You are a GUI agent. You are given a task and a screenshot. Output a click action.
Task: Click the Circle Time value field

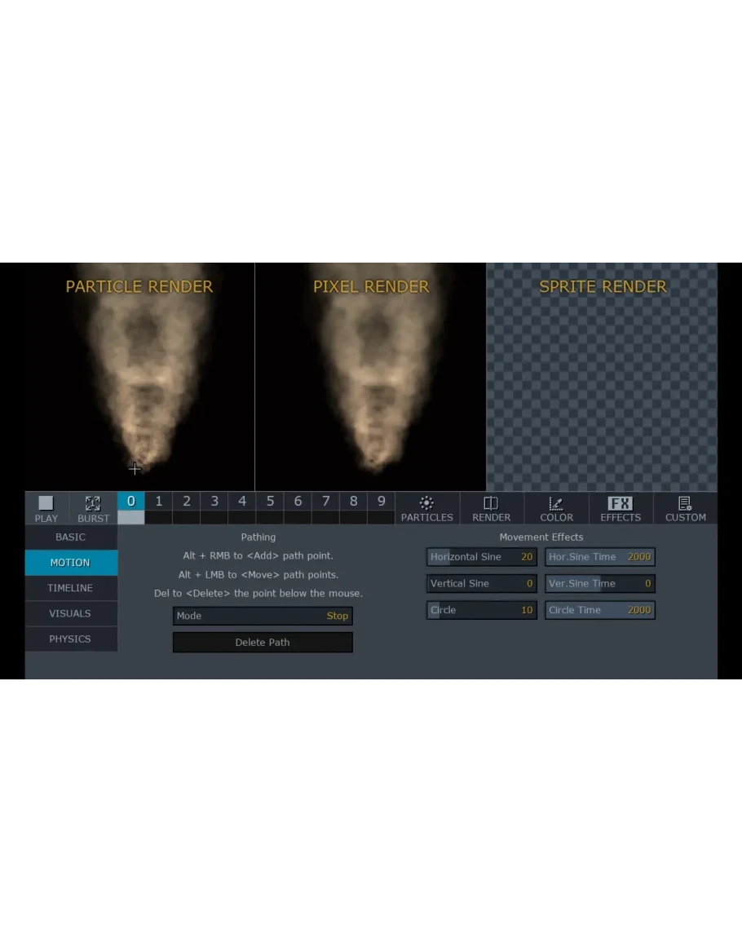click(x=599, y=610)
